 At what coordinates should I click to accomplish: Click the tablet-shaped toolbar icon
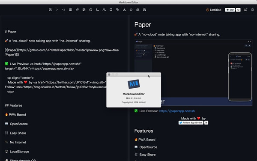click(x=111, y=10)
